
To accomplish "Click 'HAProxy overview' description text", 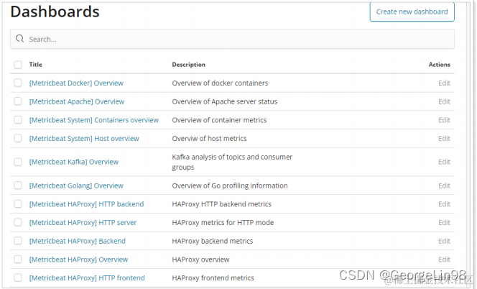I will tap(200, 260).
